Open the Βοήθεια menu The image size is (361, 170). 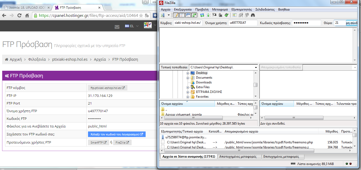tap(284, 9)
